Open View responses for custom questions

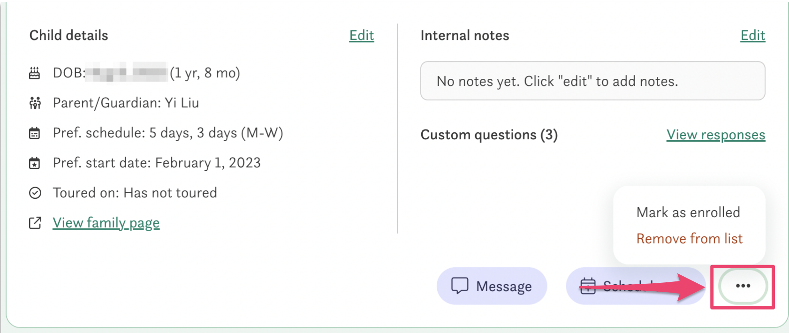click(716, 135)
